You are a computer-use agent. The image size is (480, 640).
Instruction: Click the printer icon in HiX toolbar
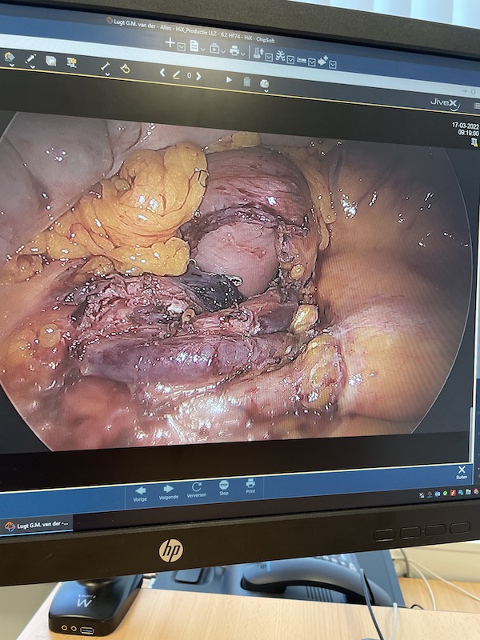234,50
